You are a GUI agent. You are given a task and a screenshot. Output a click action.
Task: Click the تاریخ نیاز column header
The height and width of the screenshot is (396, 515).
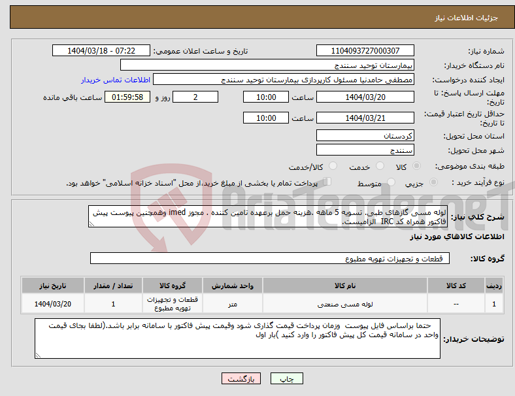[53, 286]
